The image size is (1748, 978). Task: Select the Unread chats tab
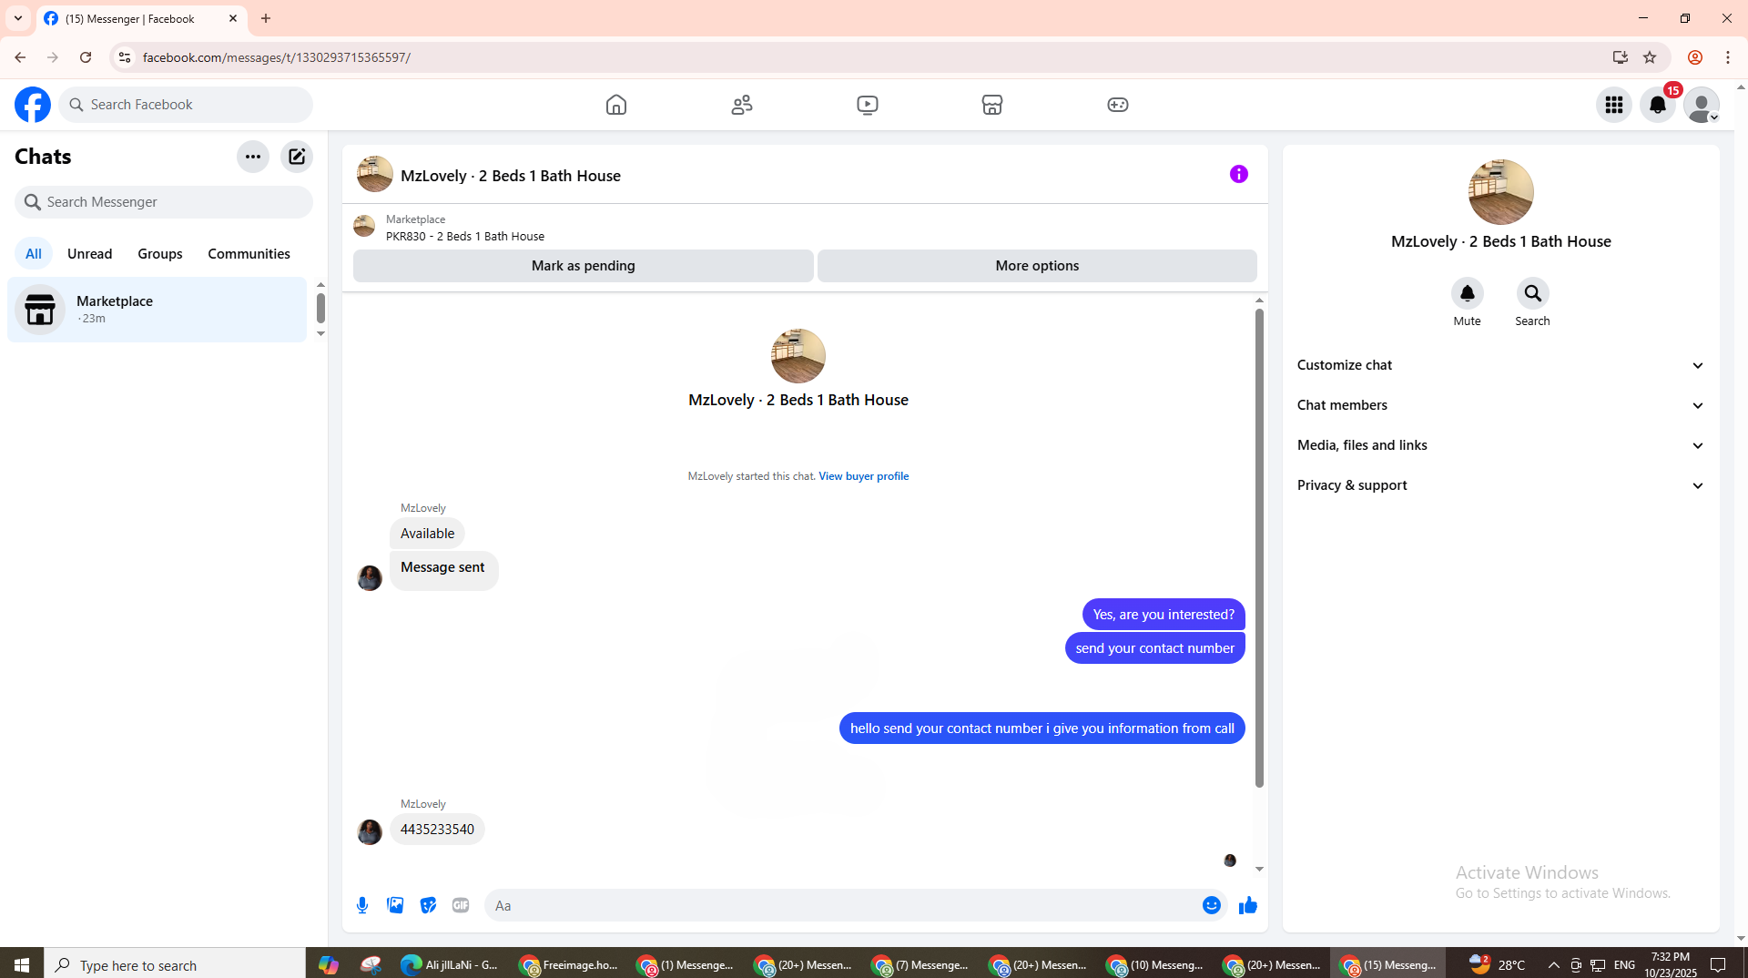click(x=90, y=254)
